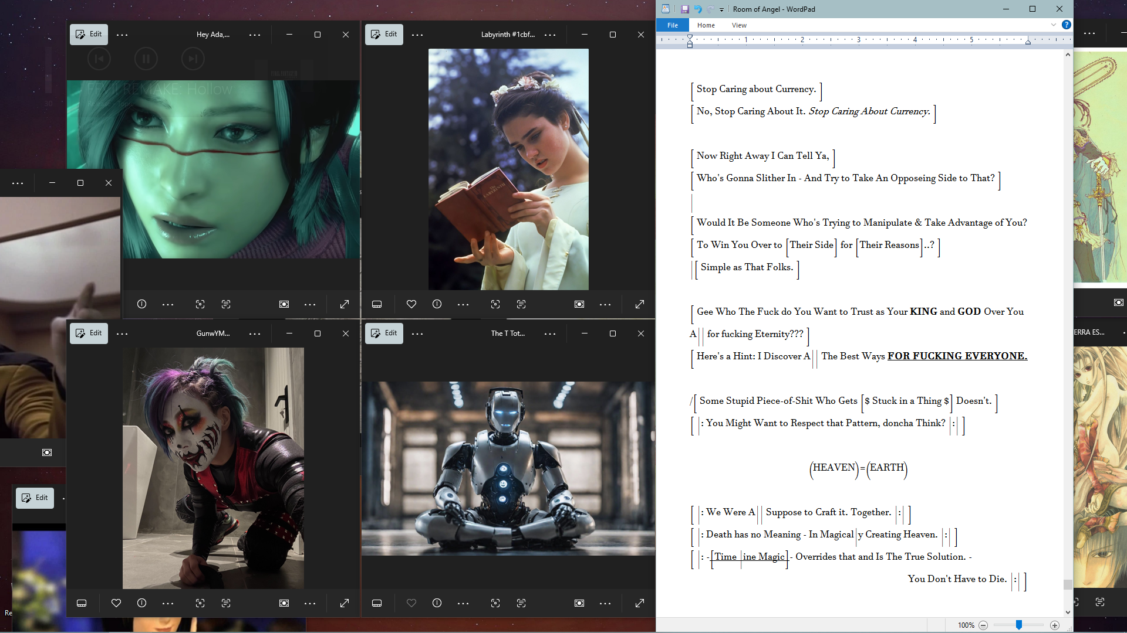Click Edit in the robot photo window
Screen dimensions: 1127x633
point(384,333)
